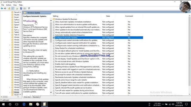Click the console tree's scroll-up arrow

[20, 12]
